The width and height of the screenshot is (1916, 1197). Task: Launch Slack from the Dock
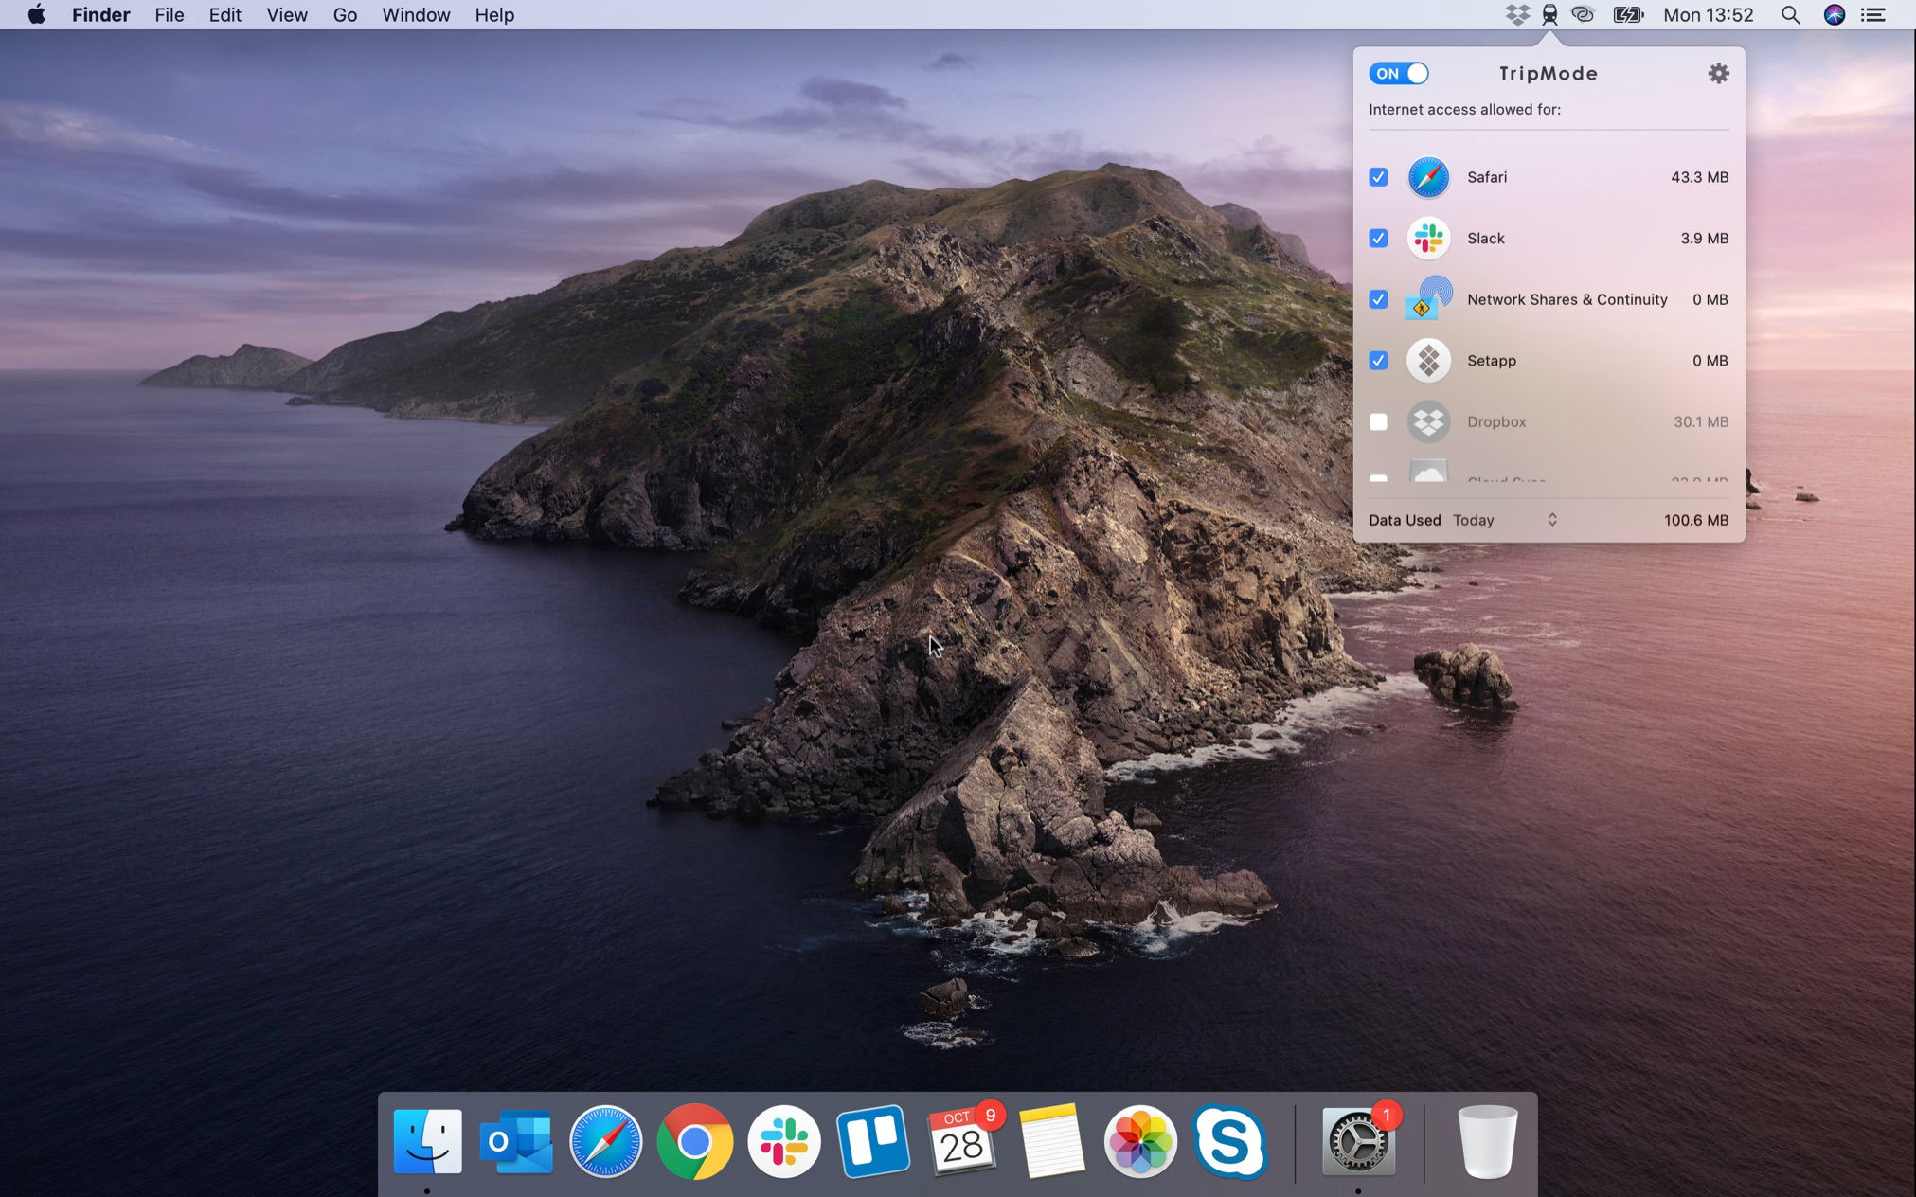tap(783, 1141)
